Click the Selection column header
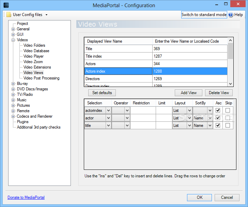This screenshot has width=248, height=207. click(x=98, y=103)
